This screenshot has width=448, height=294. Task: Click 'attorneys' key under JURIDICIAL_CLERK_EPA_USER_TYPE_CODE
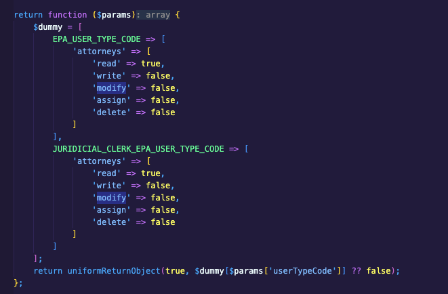pyautogui.click(x=100, y=161)
